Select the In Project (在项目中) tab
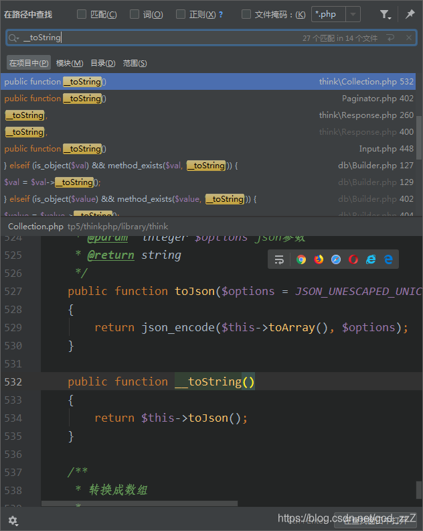423x531 pixels. [29, 63]
